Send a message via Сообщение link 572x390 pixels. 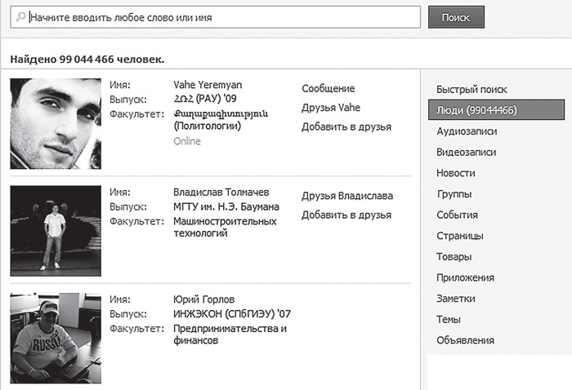coord(328,88)
